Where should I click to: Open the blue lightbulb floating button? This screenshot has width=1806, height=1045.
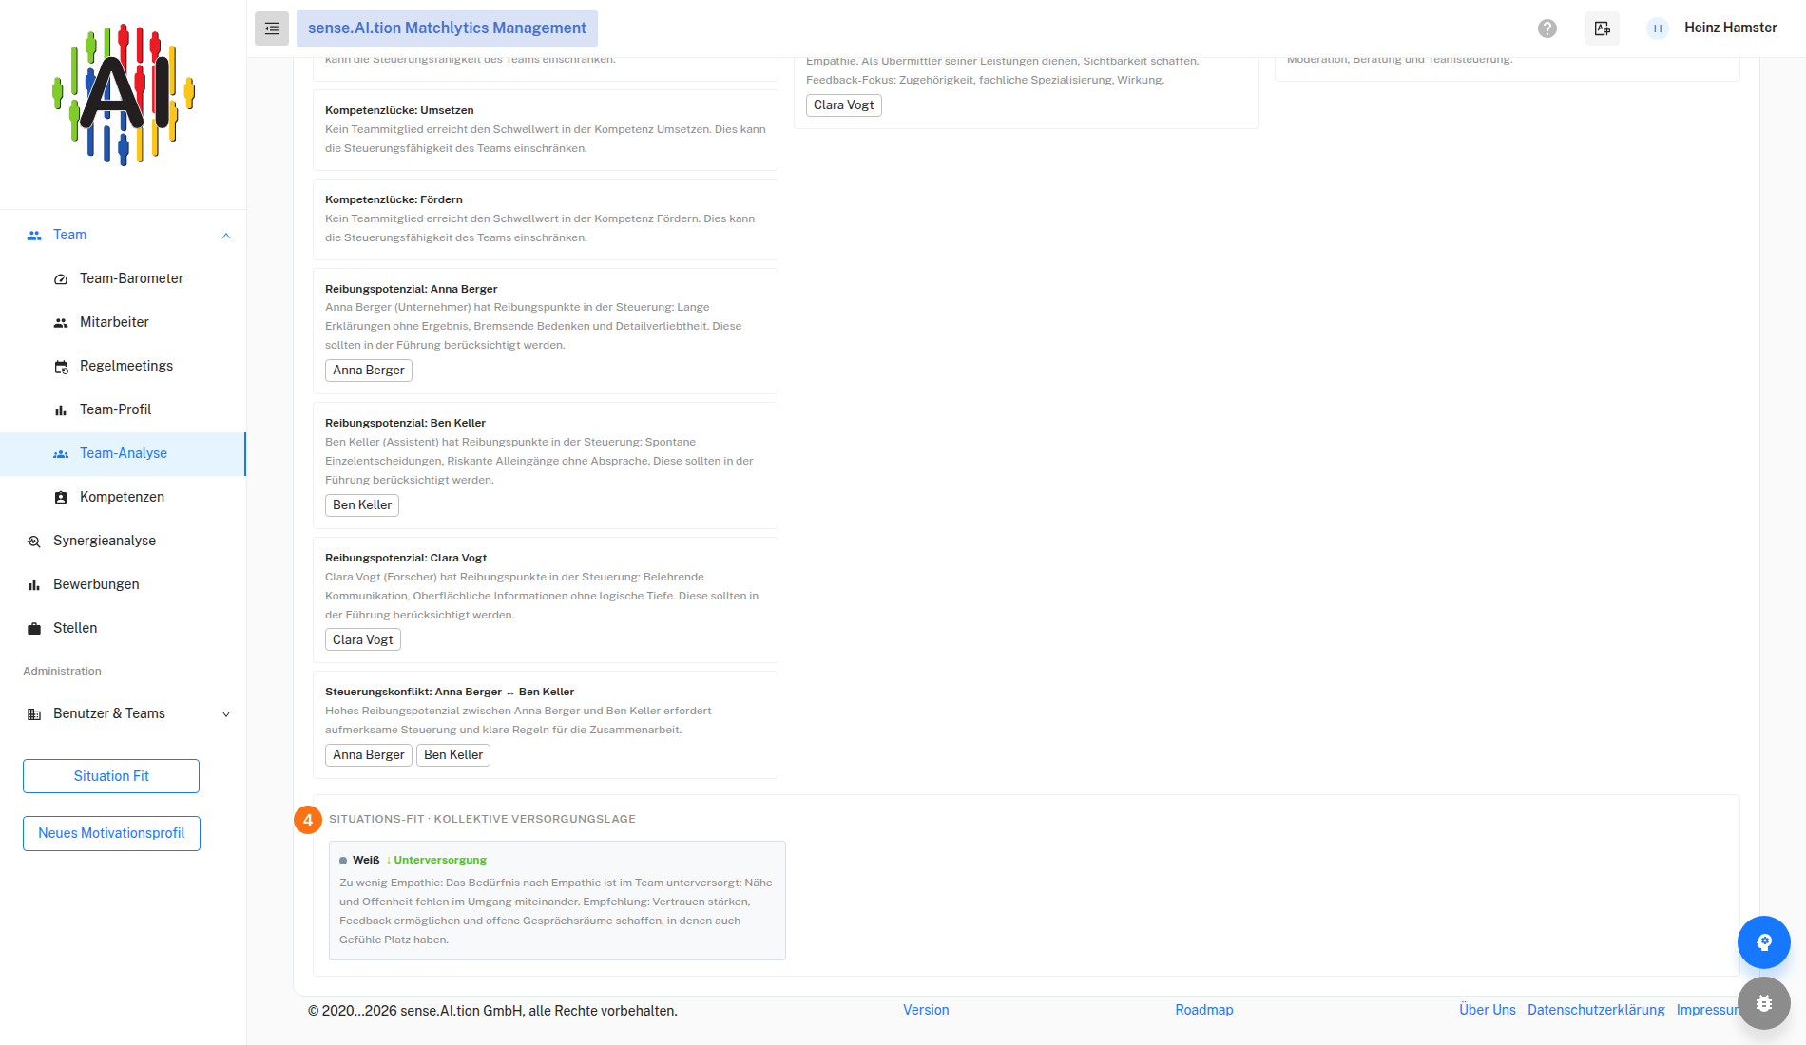click(1764, 942)
